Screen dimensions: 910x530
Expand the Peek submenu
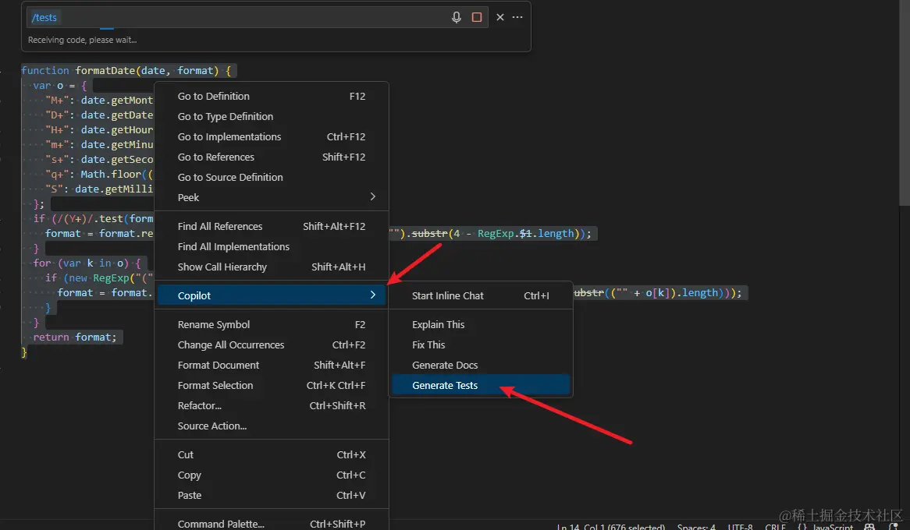[x=272, y=198]
